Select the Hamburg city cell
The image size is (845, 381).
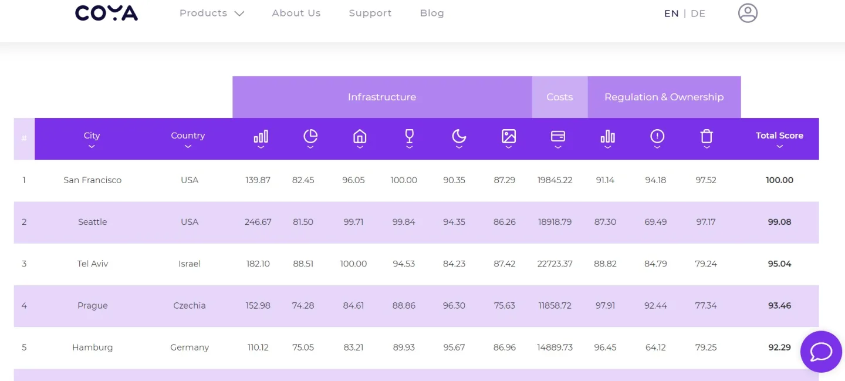pos(93,347)
